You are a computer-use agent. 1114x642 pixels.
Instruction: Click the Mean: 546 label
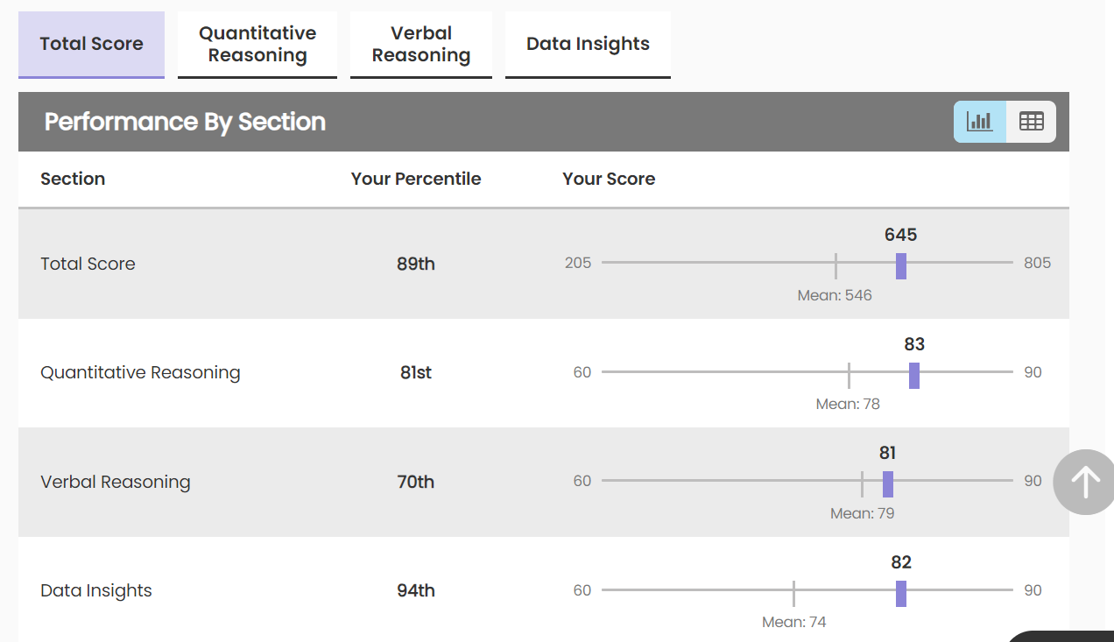coord(835,295)
